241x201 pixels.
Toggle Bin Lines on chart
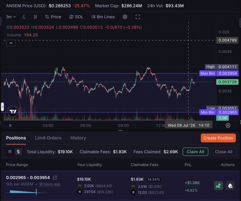pos(103,17)
